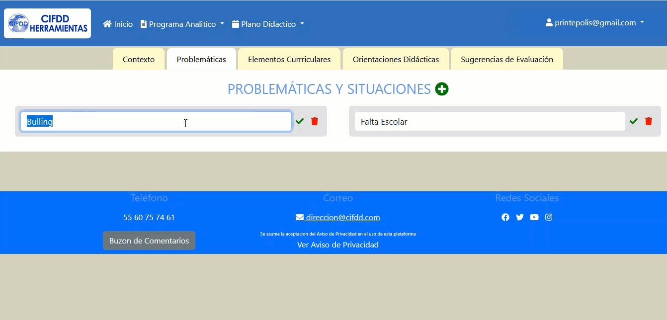Open the Twitter icon in footer

pos(520,217)
